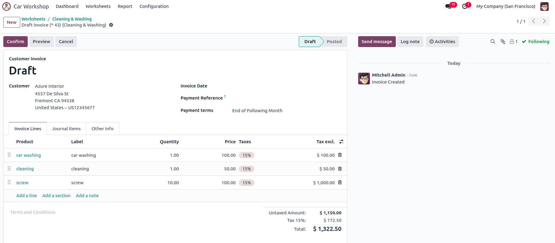Image resolution: width=555 pixels, height=243 pixels.
Task: Toggle the Following subscription status
Action: 535,42
